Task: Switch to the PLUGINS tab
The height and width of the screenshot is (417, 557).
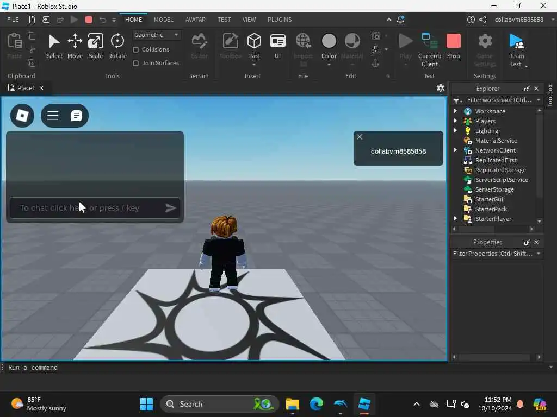Action: coord(280,20)
